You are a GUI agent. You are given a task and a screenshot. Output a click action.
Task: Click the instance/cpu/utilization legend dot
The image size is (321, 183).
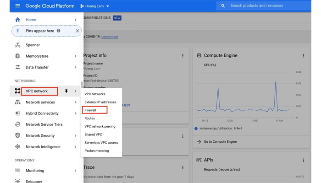(x=196, y=129)
